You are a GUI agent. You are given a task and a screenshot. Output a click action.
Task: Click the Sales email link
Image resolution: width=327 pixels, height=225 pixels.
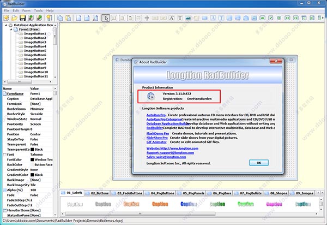(x=166, y=157)
